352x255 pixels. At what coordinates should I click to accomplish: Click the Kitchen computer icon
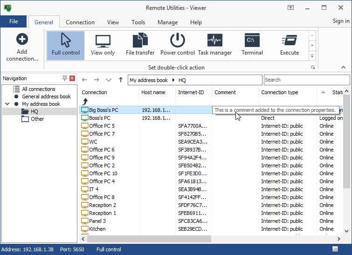coord(85,229)
